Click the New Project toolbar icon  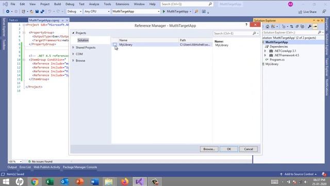tap(23, 11)
